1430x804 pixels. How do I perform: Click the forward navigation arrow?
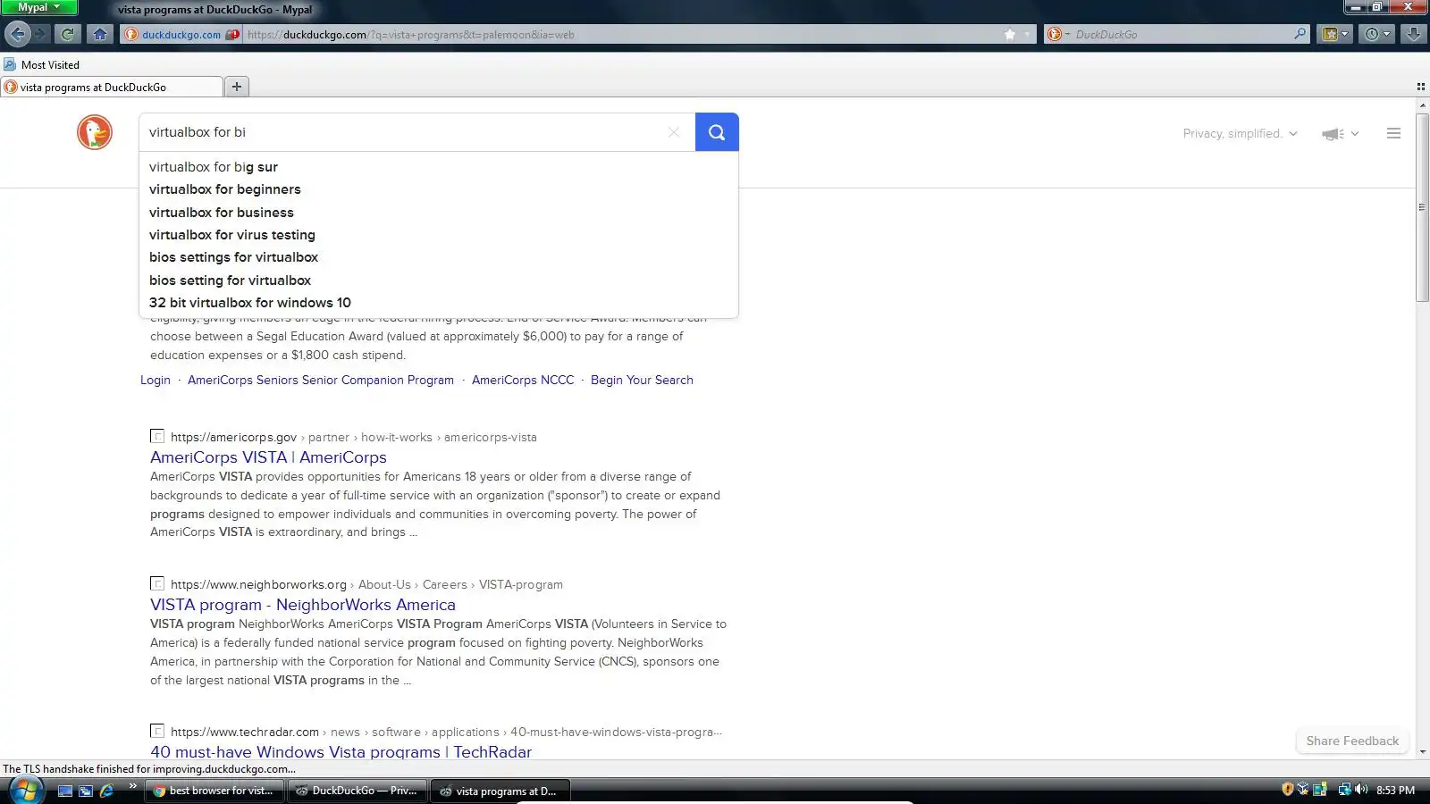point(40,34)
